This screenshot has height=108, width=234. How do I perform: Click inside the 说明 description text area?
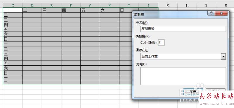coord(183,76)
